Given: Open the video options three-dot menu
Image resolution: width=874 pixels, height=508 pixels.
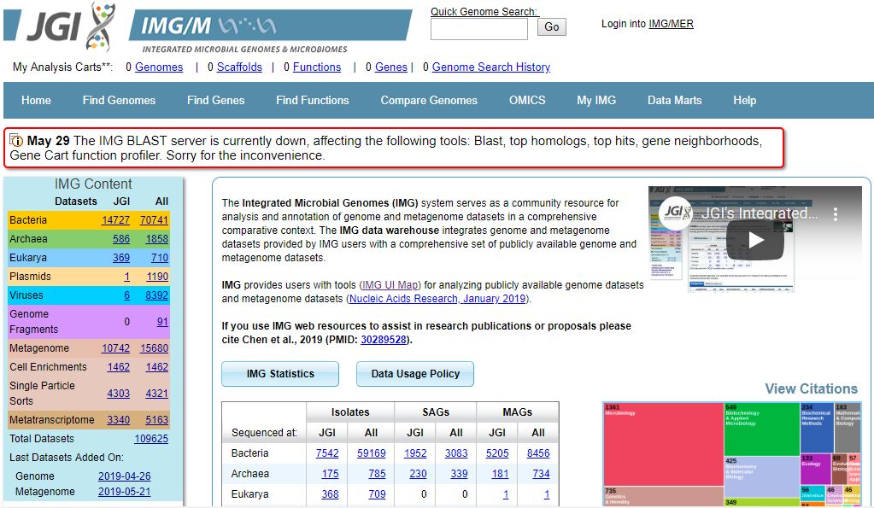Looking at the screenshot, I should click(x=835, y=214).
